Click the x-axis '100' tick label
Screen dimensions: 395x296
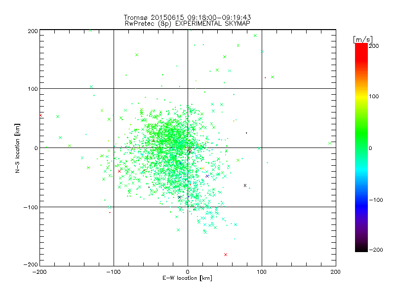262,272
